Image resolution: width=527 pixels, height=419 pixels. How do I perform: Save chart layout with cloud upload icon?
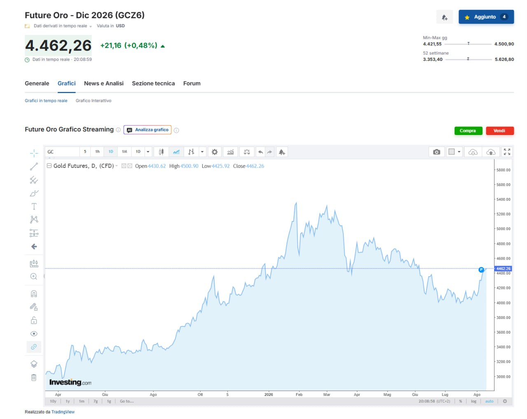point(491,152)
